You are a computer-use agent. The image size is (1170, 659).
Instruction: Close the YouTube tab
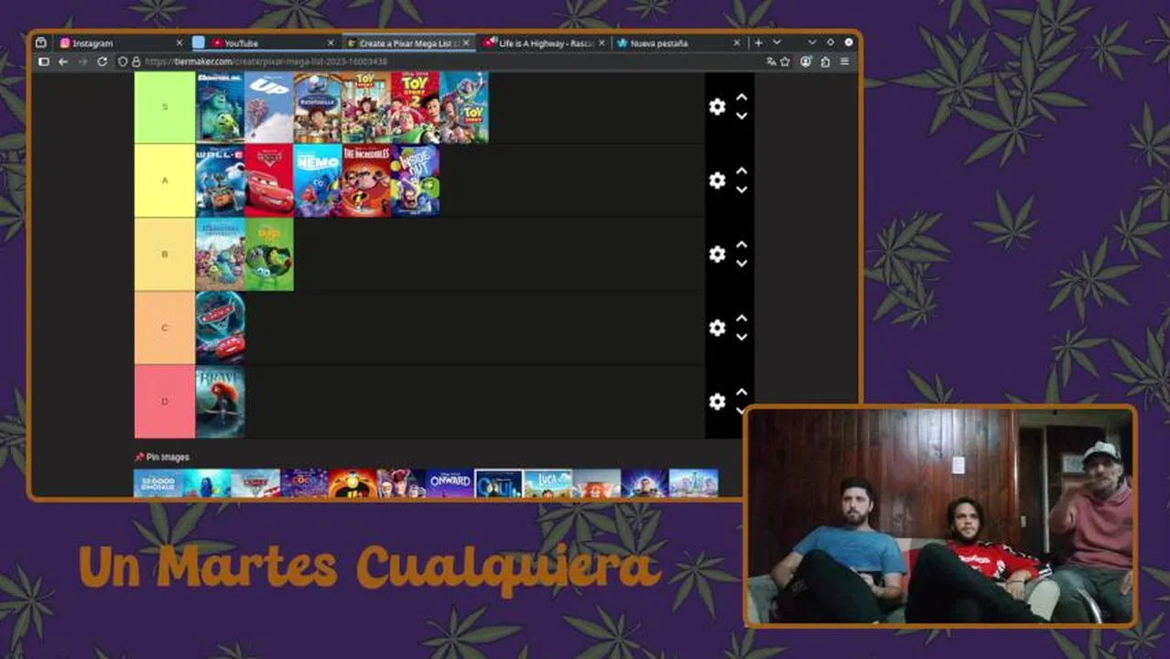(330, 43)
